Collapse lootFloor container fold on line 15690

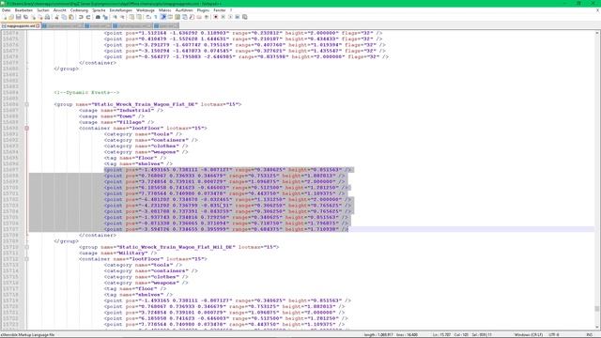point(27,128)
